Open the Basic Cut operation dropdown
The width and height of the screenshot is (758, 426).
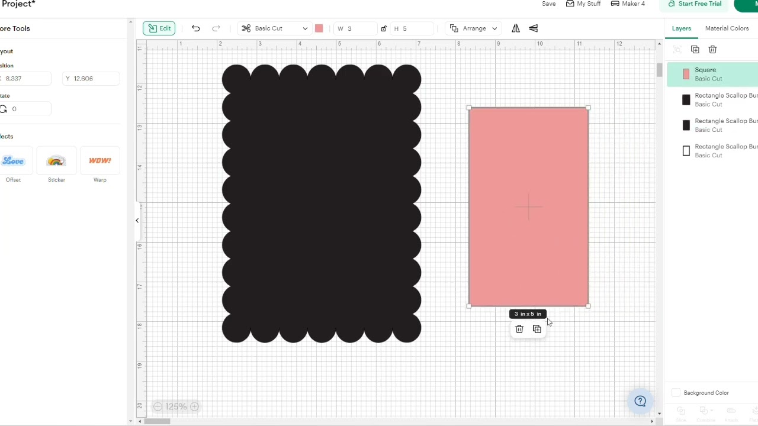tap(275, 28)
